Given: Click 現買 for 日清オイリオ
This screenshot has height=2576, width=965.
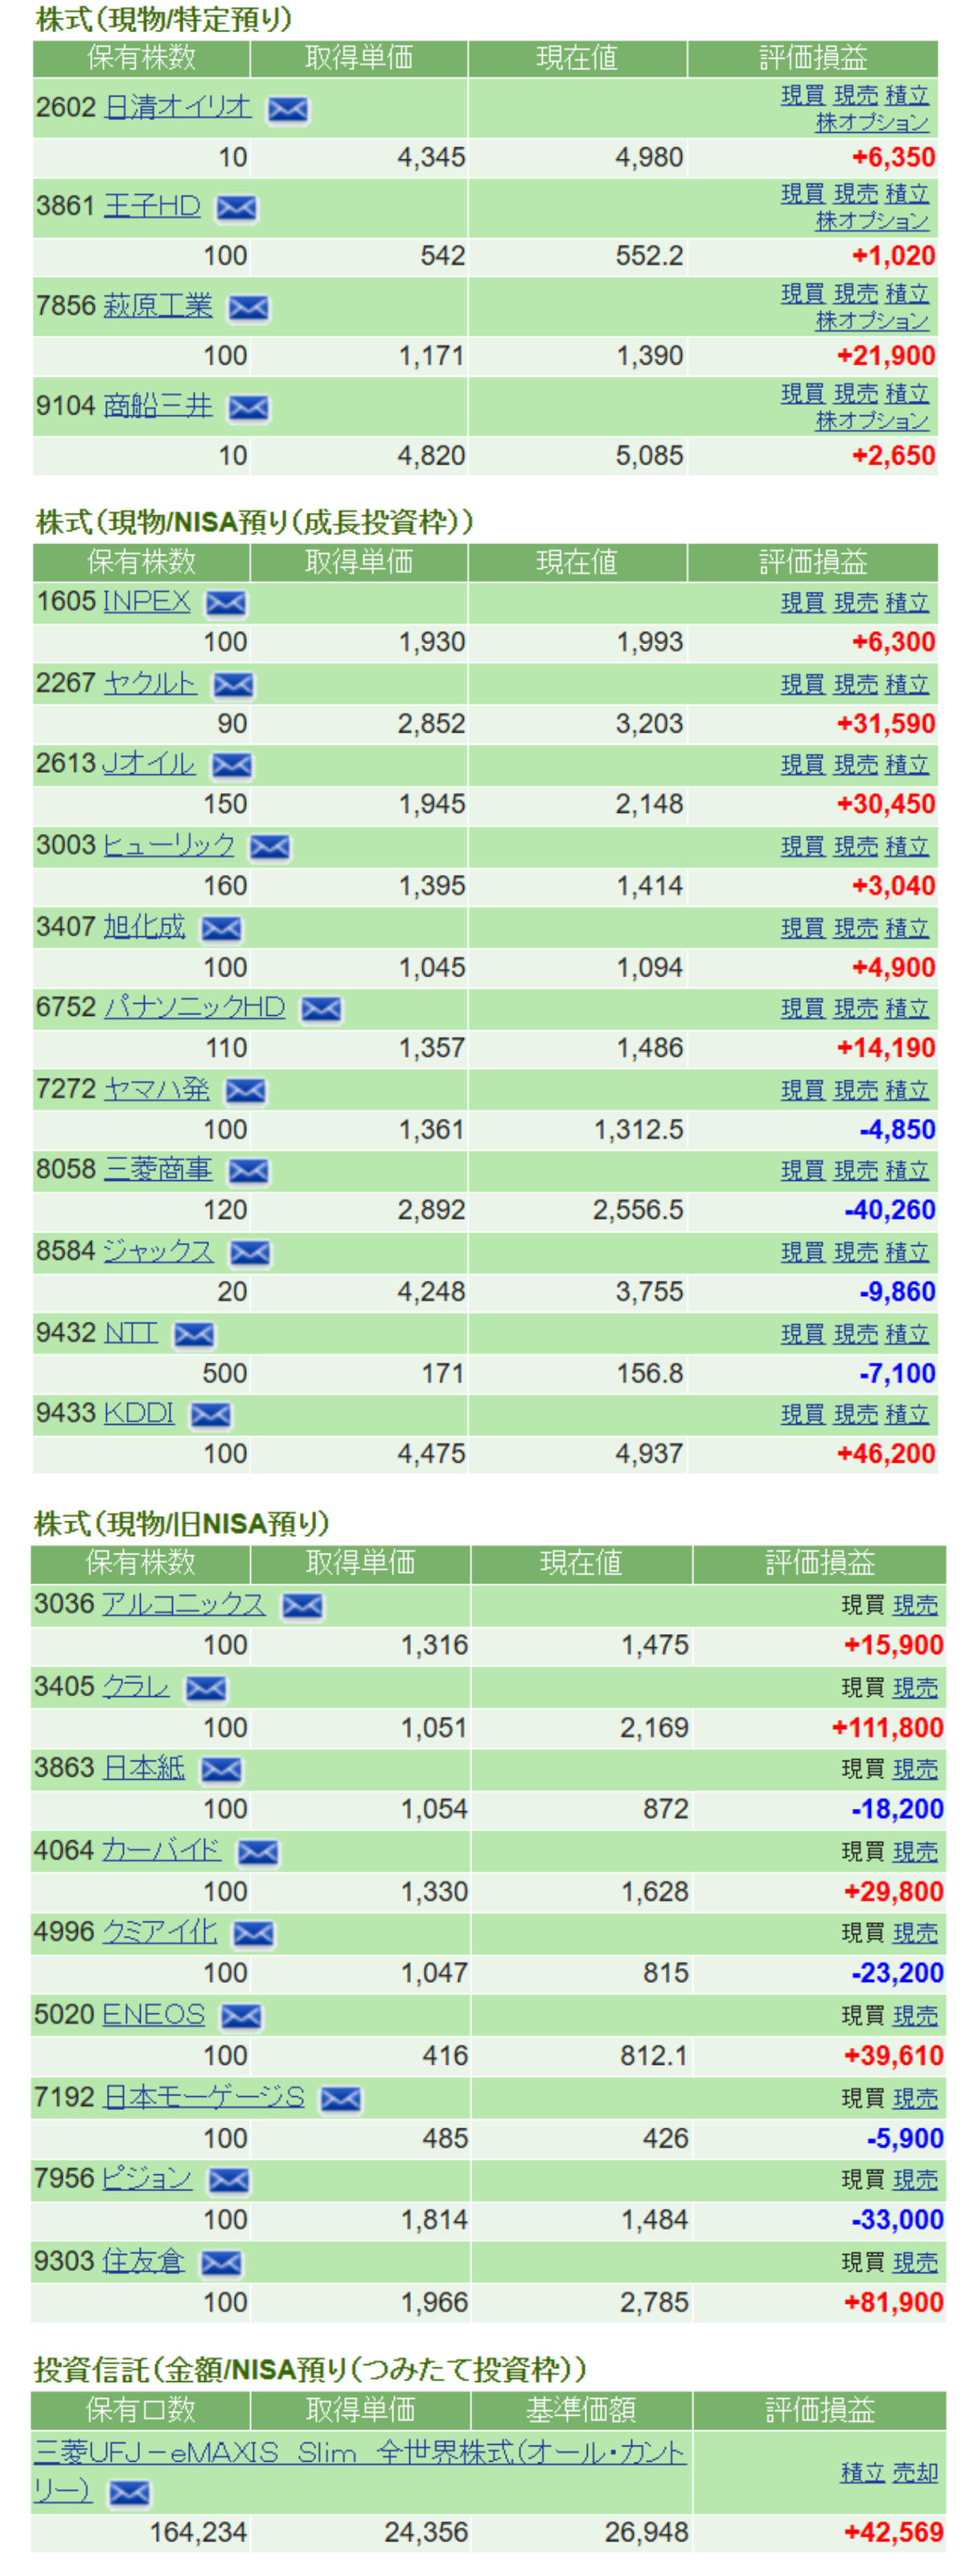Looking at the screenshot, I should click(x=803, y=95).
